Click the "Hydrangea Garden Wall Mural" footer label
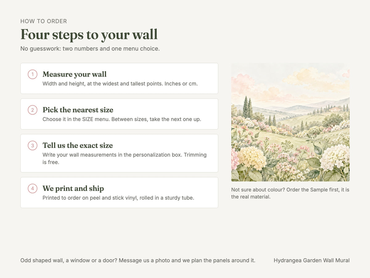Image resolution: width=370 pixels, height=278 pixels. [312, 260]
